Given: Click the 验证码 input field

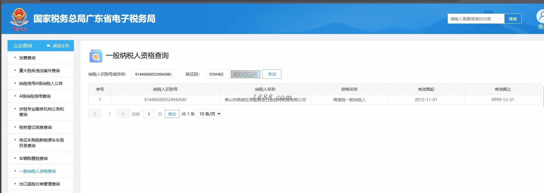Looking at the screenshot, I should click(218, 74).
